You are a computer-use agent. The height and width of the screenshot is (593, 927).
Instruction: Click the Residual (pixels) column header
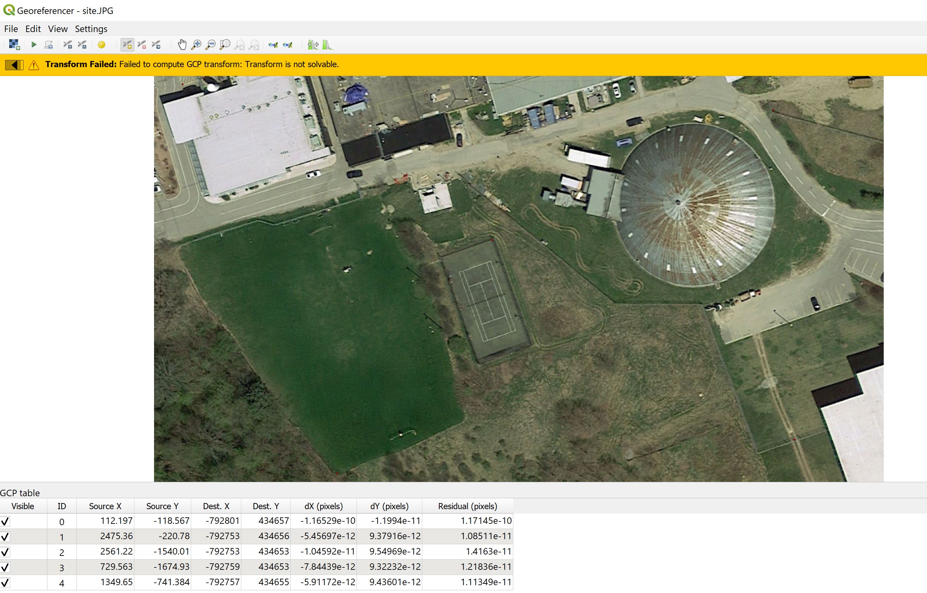tap(467, 506)
